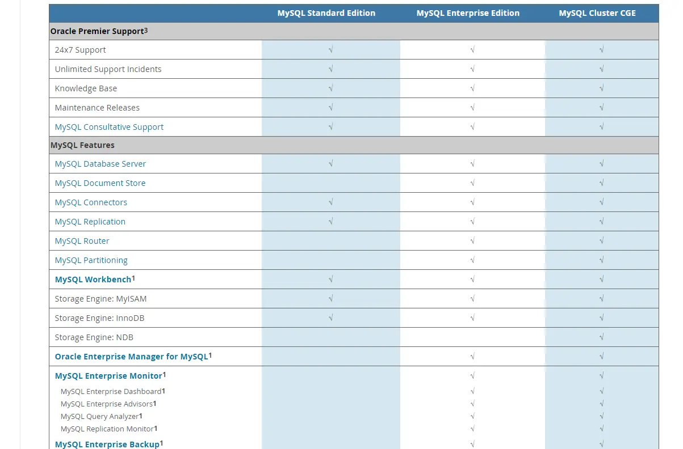The width and height of the screenshot is (683, 449).
Task: Click Storage Engine: NDB checkmark under Cluster CGE
Action: 601,337
